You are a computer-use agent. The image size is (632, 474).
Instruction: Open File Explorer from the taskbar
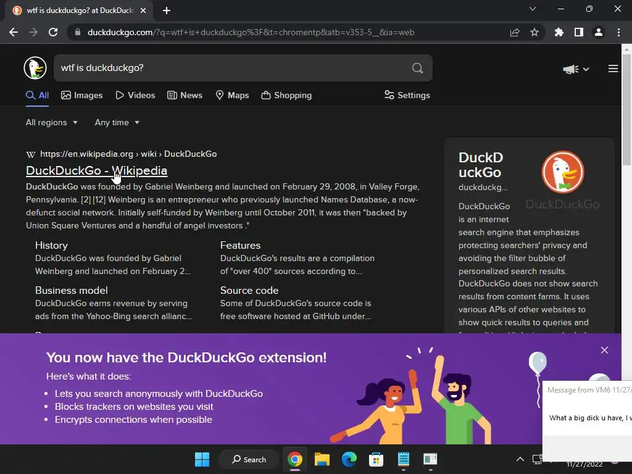pyautogui.click(x=322, y=459)
